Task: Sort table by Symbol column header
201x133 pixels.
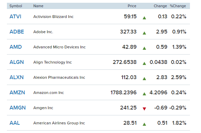Action: (16, 6)
